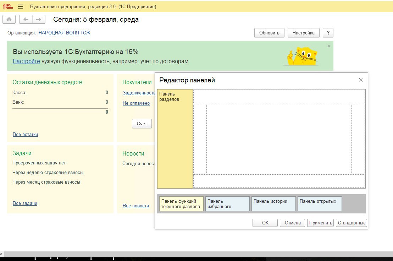Screen dimensions: 393x261
Task: Click the yellow cat mascot image
Action: point(302,56)
